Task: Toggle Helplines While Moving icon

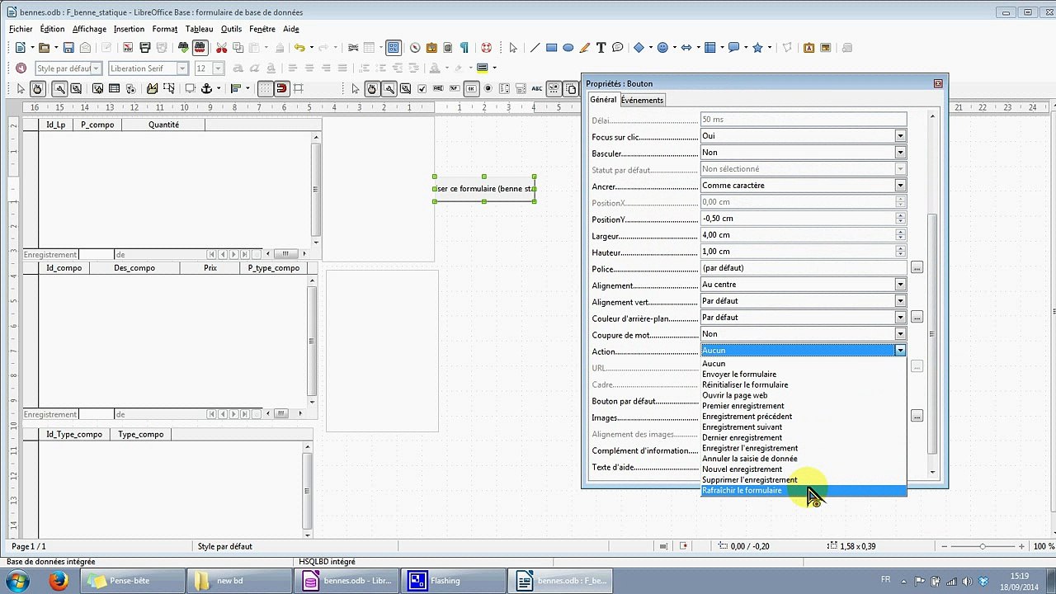Action: pos(299,88)
